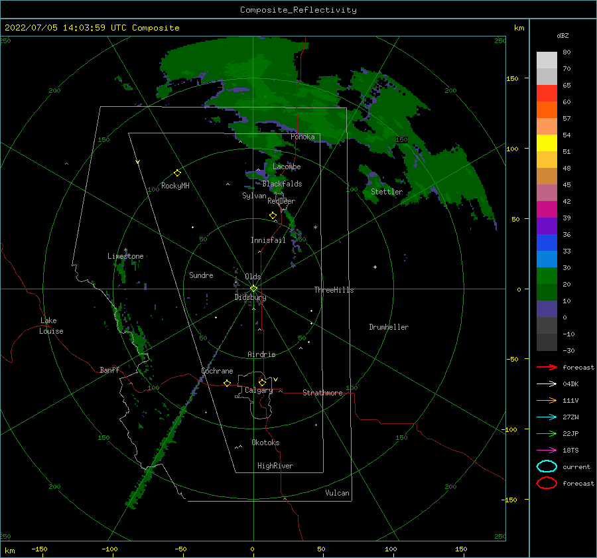Click the Drumheller label
This screenshot has height=558, width=597.
tap(389, 327)
